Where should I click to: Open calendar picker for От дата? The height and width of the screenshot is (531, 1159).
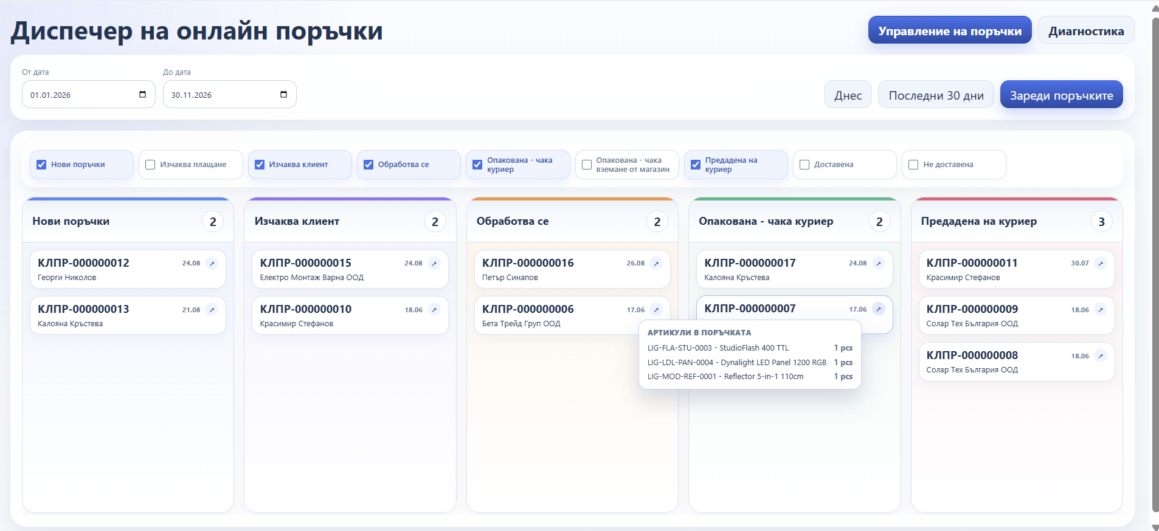(142, 94)
